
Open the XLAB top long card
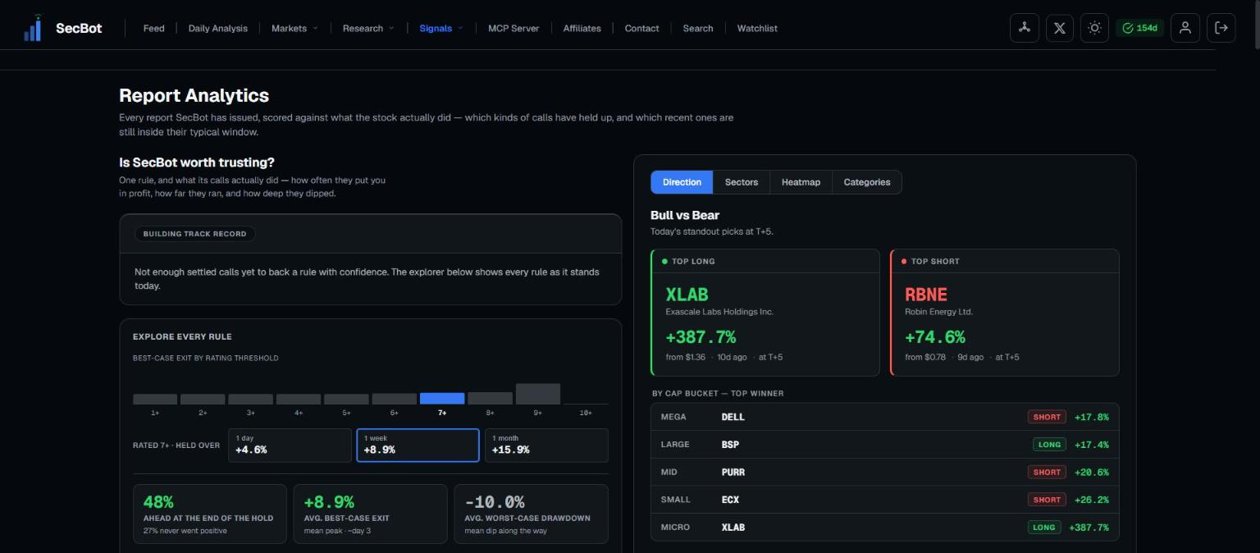[x=765, y=313]
